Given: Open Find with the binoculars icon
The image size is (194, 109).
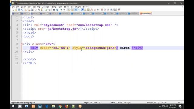Looking at the screenshot, I should point(54,10).
